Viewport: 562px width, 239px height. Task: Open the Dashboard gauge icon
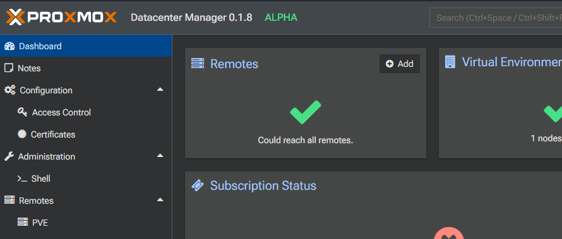(9, 46)
